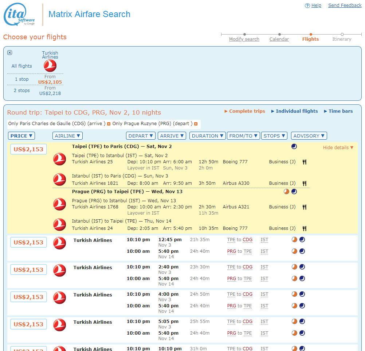Click layover icon for 25h 55m outbound
The height and width of the screenshot is (351, 365).
click(x=294, y=321)
